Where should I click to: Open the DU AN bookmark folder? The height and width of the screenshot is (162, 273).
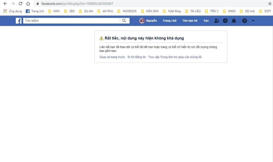pyautogui.click(x=86, y=11)
